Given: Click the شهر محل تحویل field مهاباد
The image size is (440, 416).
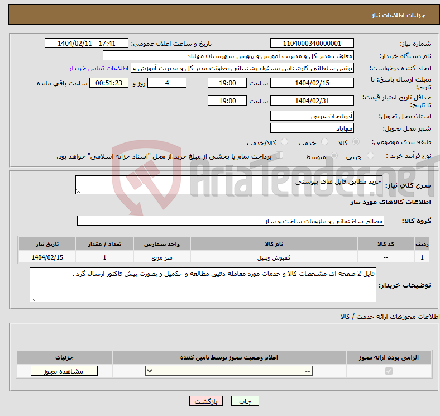Looking at the screenshot, I should tap(312, 128).
